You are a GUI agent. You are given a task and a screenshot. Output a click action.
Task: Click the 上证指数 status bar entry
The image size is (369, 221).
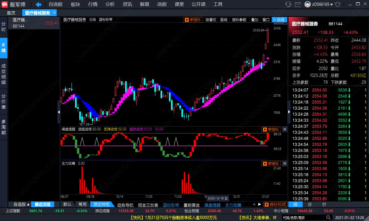pos(13,211)
